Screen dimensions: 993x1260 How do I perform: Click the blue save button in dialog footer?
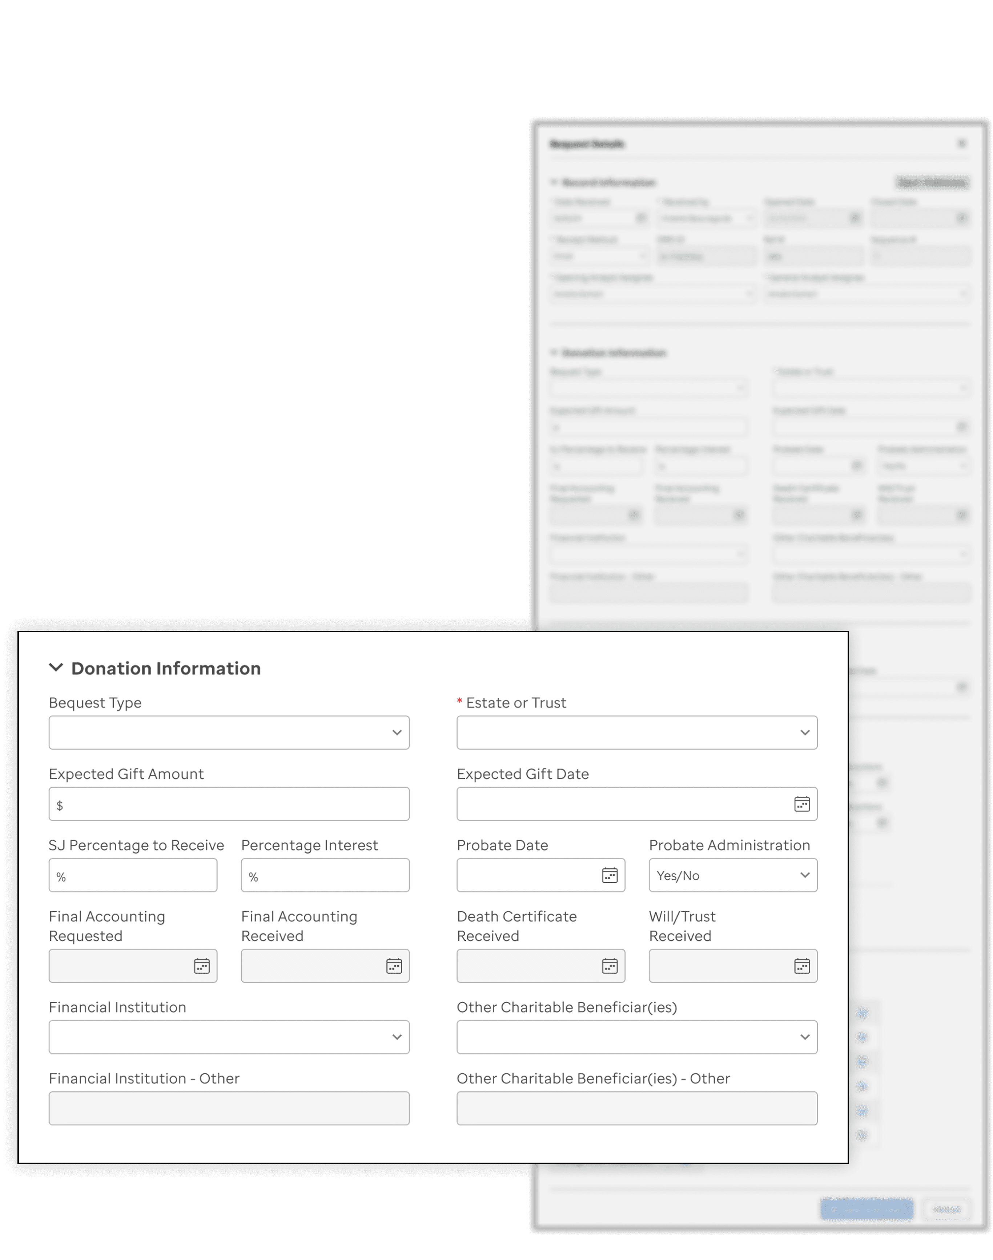866,1209
